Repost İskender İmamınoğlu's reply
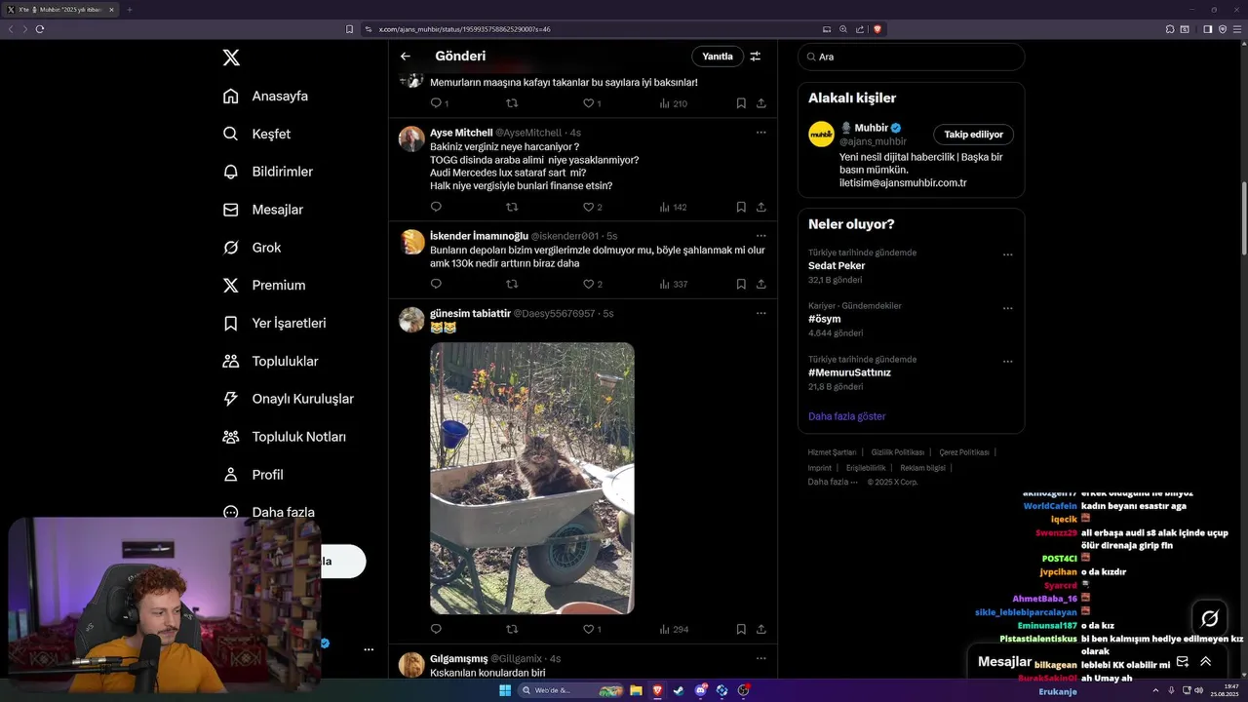This screenshot has width=1248, height=702. click(x=512, y=285)
